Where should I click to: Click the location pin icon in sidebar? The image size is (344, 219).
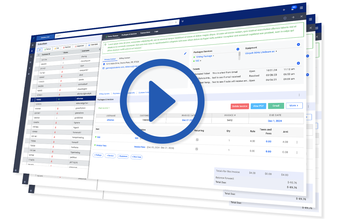click(x=30, y=68)
